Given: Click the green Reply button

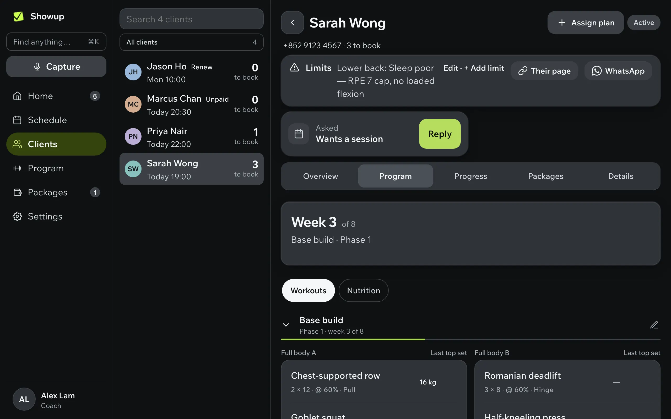Looking at the screenshot, I should [440, 134].
